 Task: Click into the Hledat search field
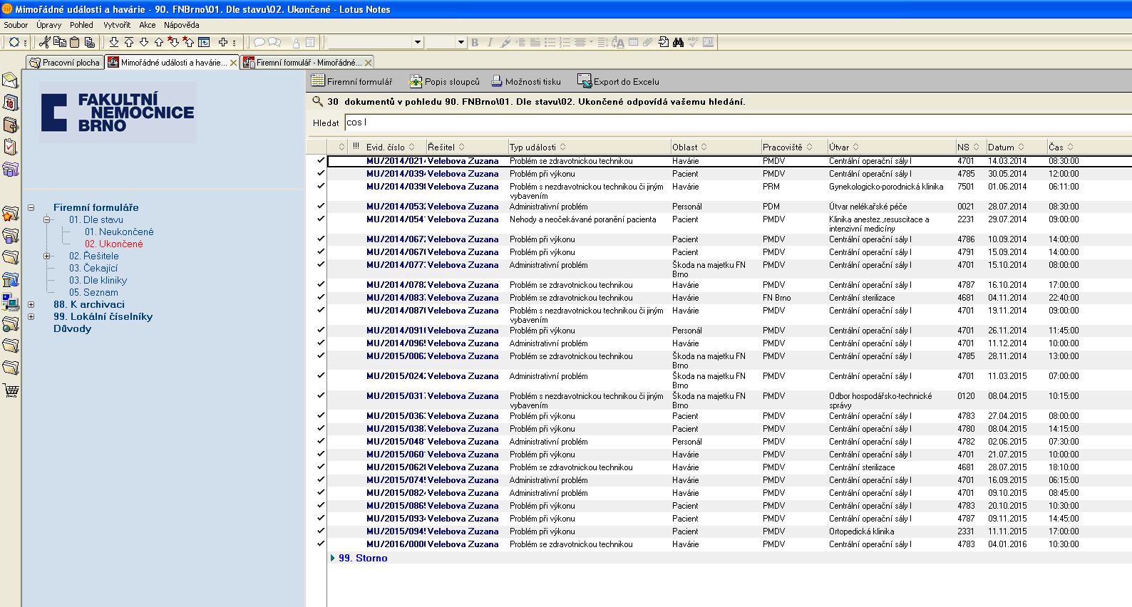pos(738,123)
